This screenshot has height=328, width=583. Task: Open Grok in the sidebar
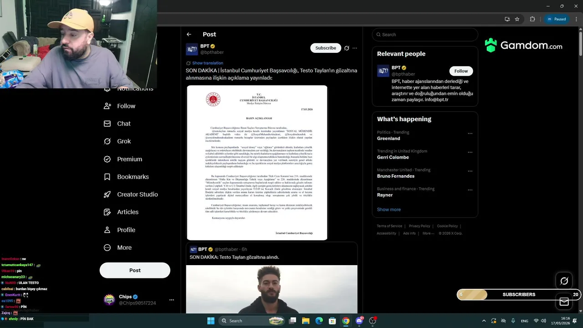click(124, 141)
